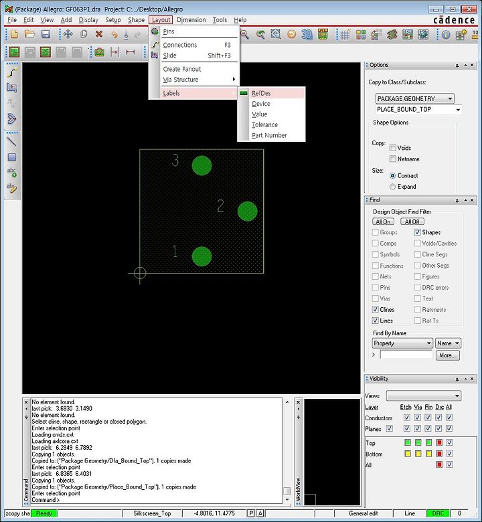The image size is (482, 522).
Task: Click the Undo arrow icon
Action: pos(114,34)
